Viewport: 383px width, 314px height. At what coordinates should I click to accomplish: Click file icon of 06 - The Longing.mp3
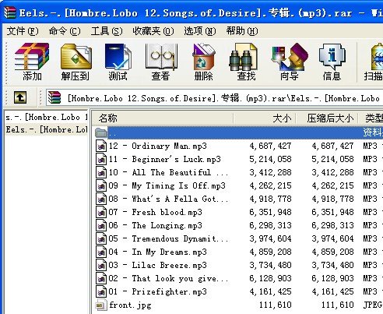(101, 225)
